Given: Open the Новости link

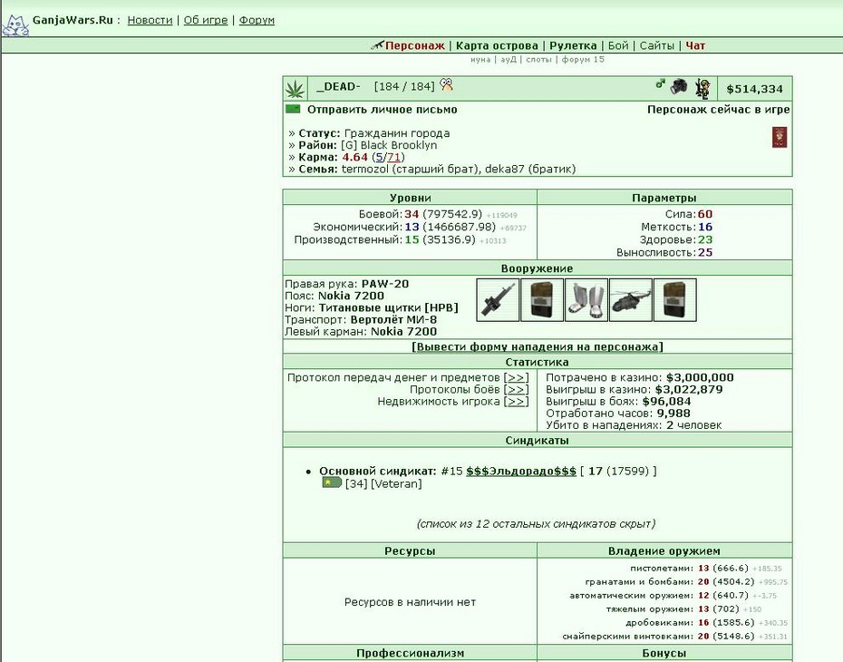Looking at the screenshot, I should 150,21.
